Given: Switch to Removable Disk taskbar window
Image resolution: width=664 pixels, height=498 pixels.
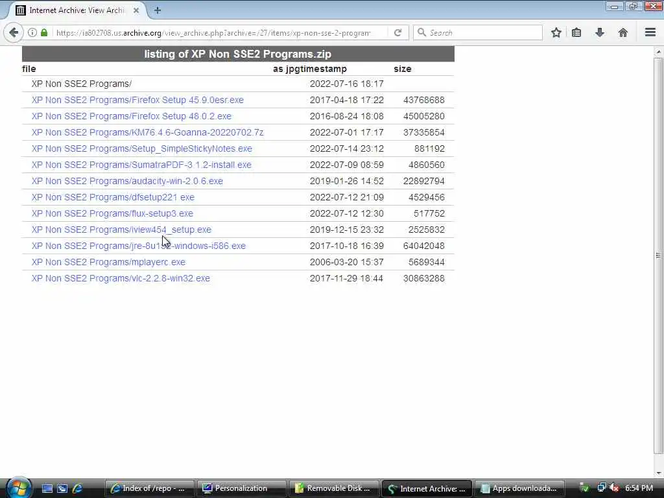Looking at the screenshot, I should coord(333,488).
